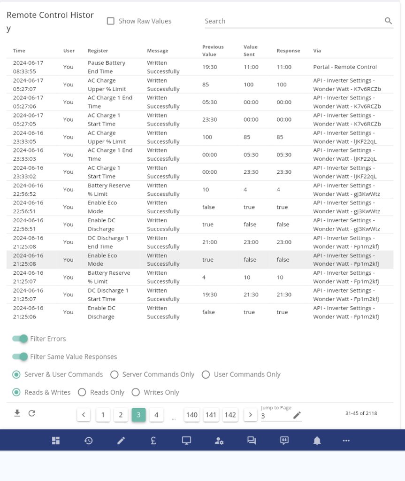Jump to page 142
The height and width of the screenshot is (481, 405).
[230, 415]
